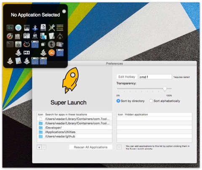
Task: Select the "/Applications/Utilities" location row
Action: tap(74, 132)
